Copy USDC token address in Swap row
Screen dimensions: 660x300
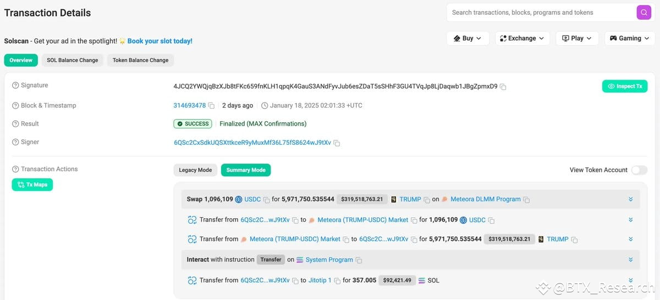click(266, 200)
